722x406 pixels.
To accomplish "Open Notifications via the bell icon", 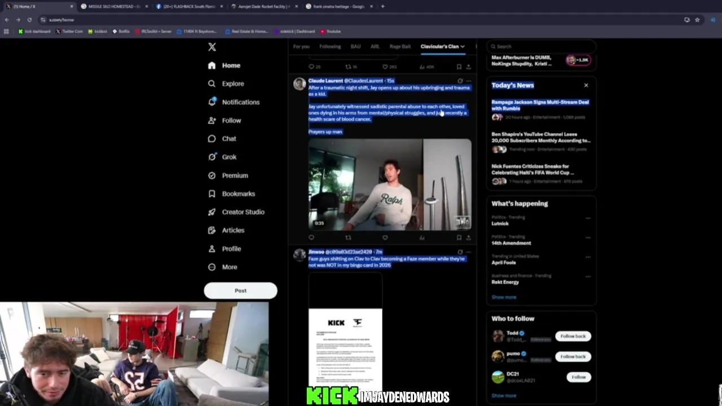I will [x=212, y=102].
